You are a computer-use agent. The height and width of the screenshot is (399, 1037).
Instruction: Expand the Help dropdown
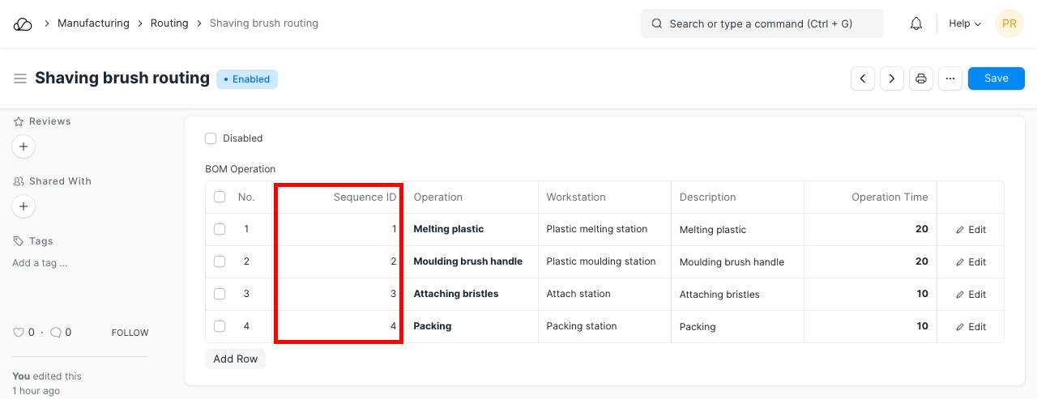click(x=965, y=24)
